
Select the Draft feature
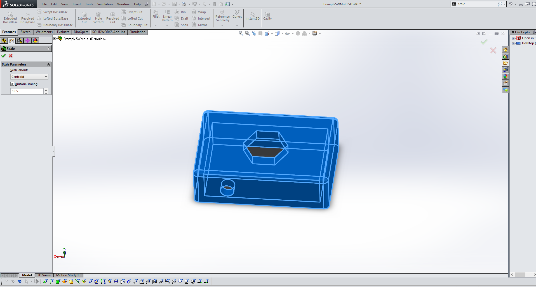pyautogui.click(x=181, y=18)
